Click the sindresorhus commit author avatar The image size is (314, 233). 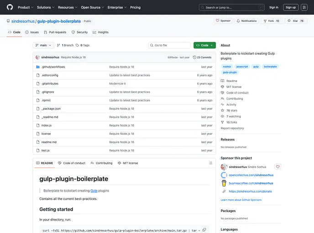click(37, 57)
